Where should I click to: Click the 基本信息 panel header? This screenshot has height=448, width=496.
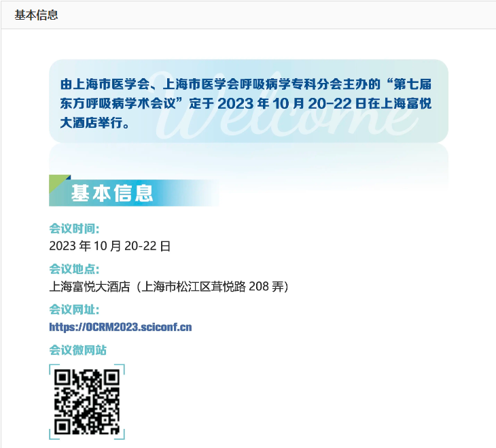tap(36, 15)
